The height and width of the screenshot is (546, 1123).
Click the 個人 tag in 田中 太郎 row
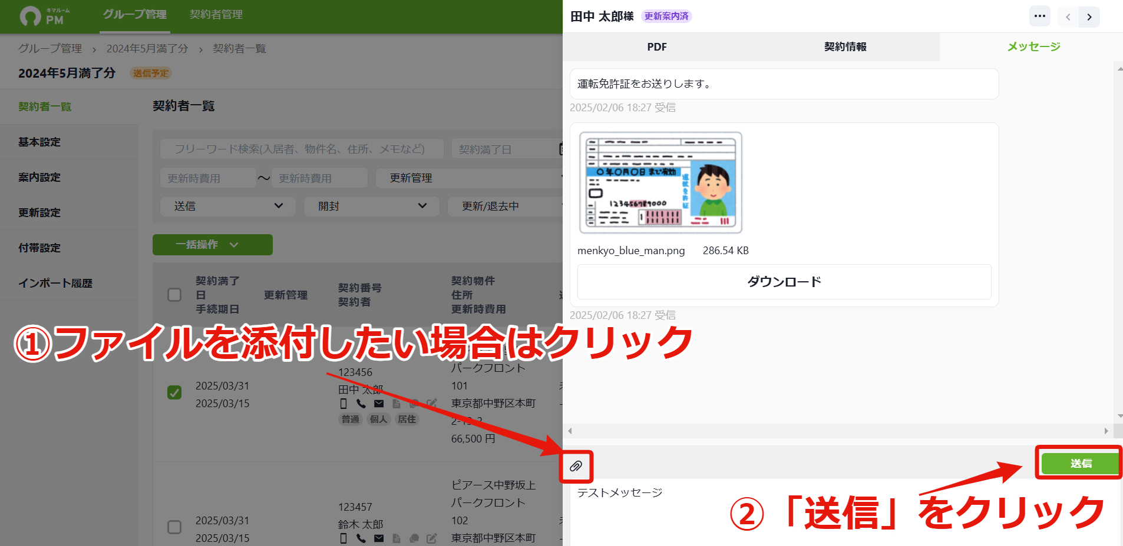378,420
